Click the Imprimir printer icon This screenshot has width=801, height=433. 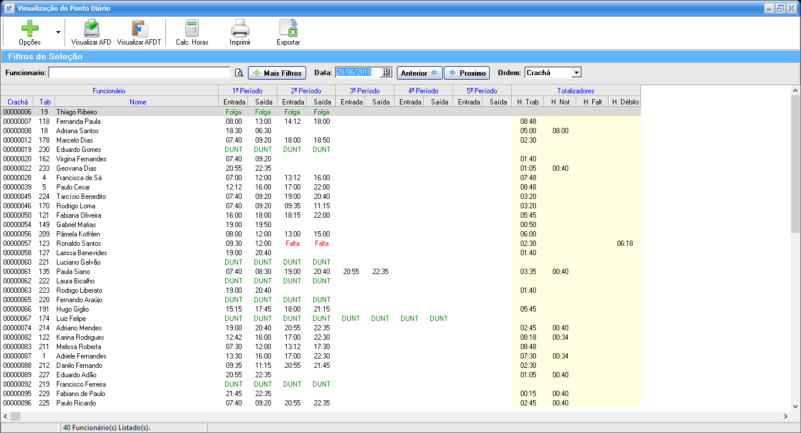(x=240, y=29)
